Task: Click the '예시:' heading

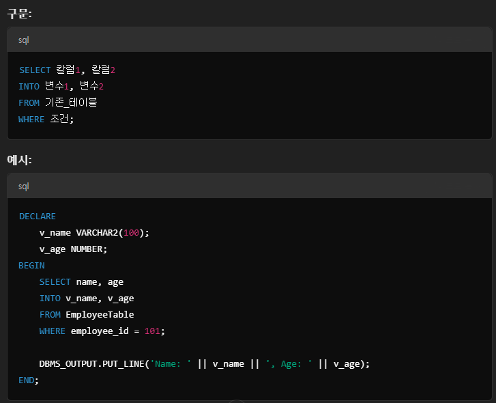Action: tap(19, 160)
